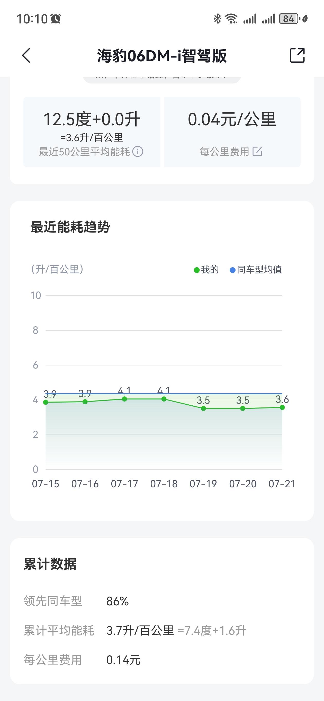The width and height of the screenshot is (324, 701).
Task: Tap the 3.5 data point for 07-19
Action: pos(203,408)
